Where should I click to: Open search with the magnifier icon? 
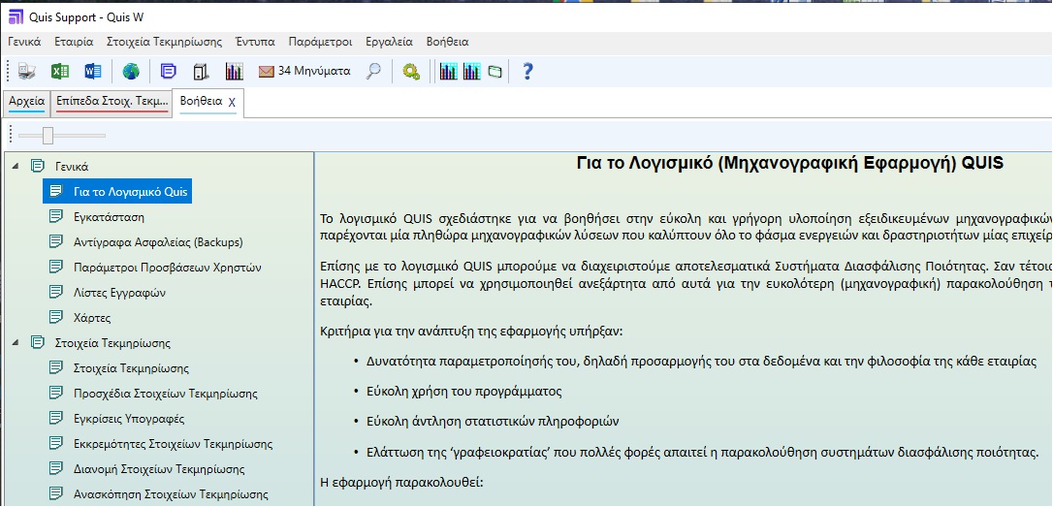click(373, 71)
